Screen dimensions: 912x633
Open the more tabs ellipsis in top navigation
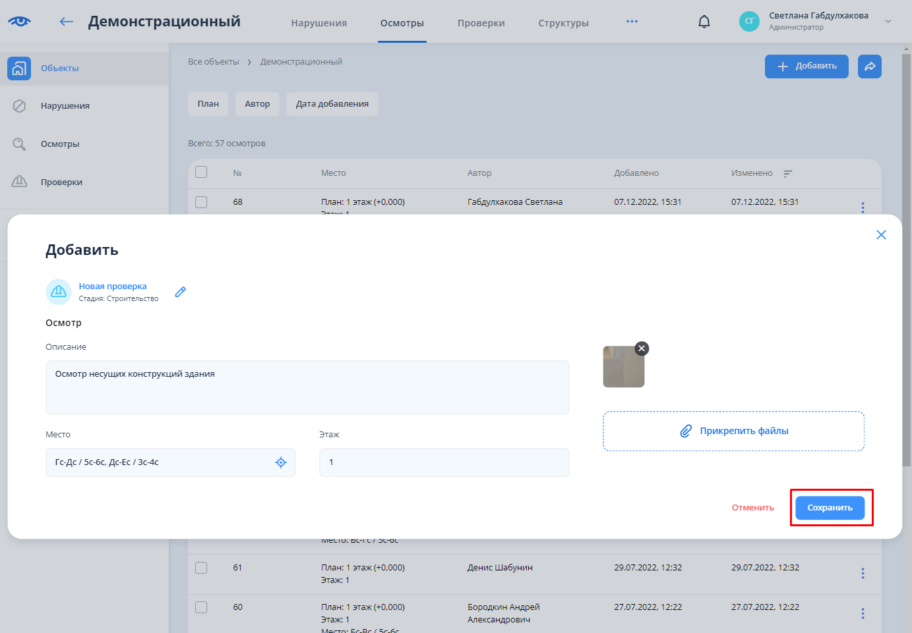tap(632, 22)
